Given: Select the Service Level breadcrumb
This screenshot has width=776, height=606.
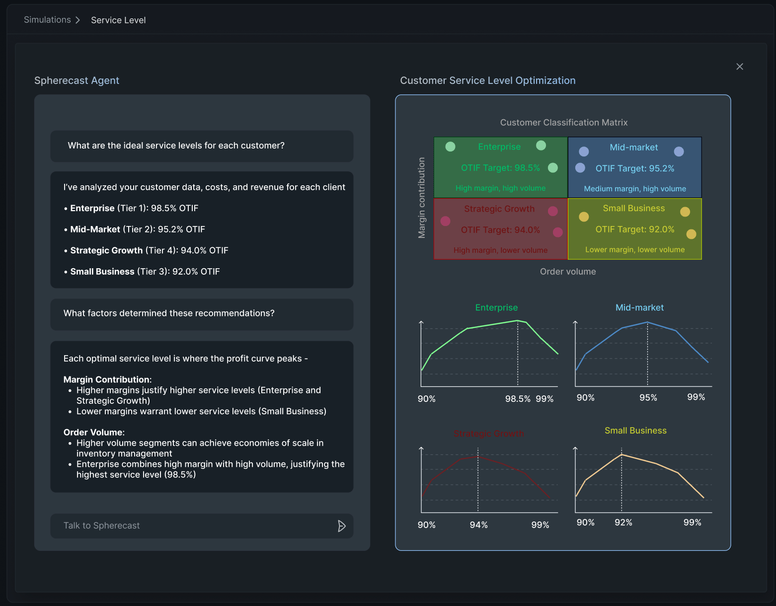Looking at the screenshot, I should click(x=118, y=20).
